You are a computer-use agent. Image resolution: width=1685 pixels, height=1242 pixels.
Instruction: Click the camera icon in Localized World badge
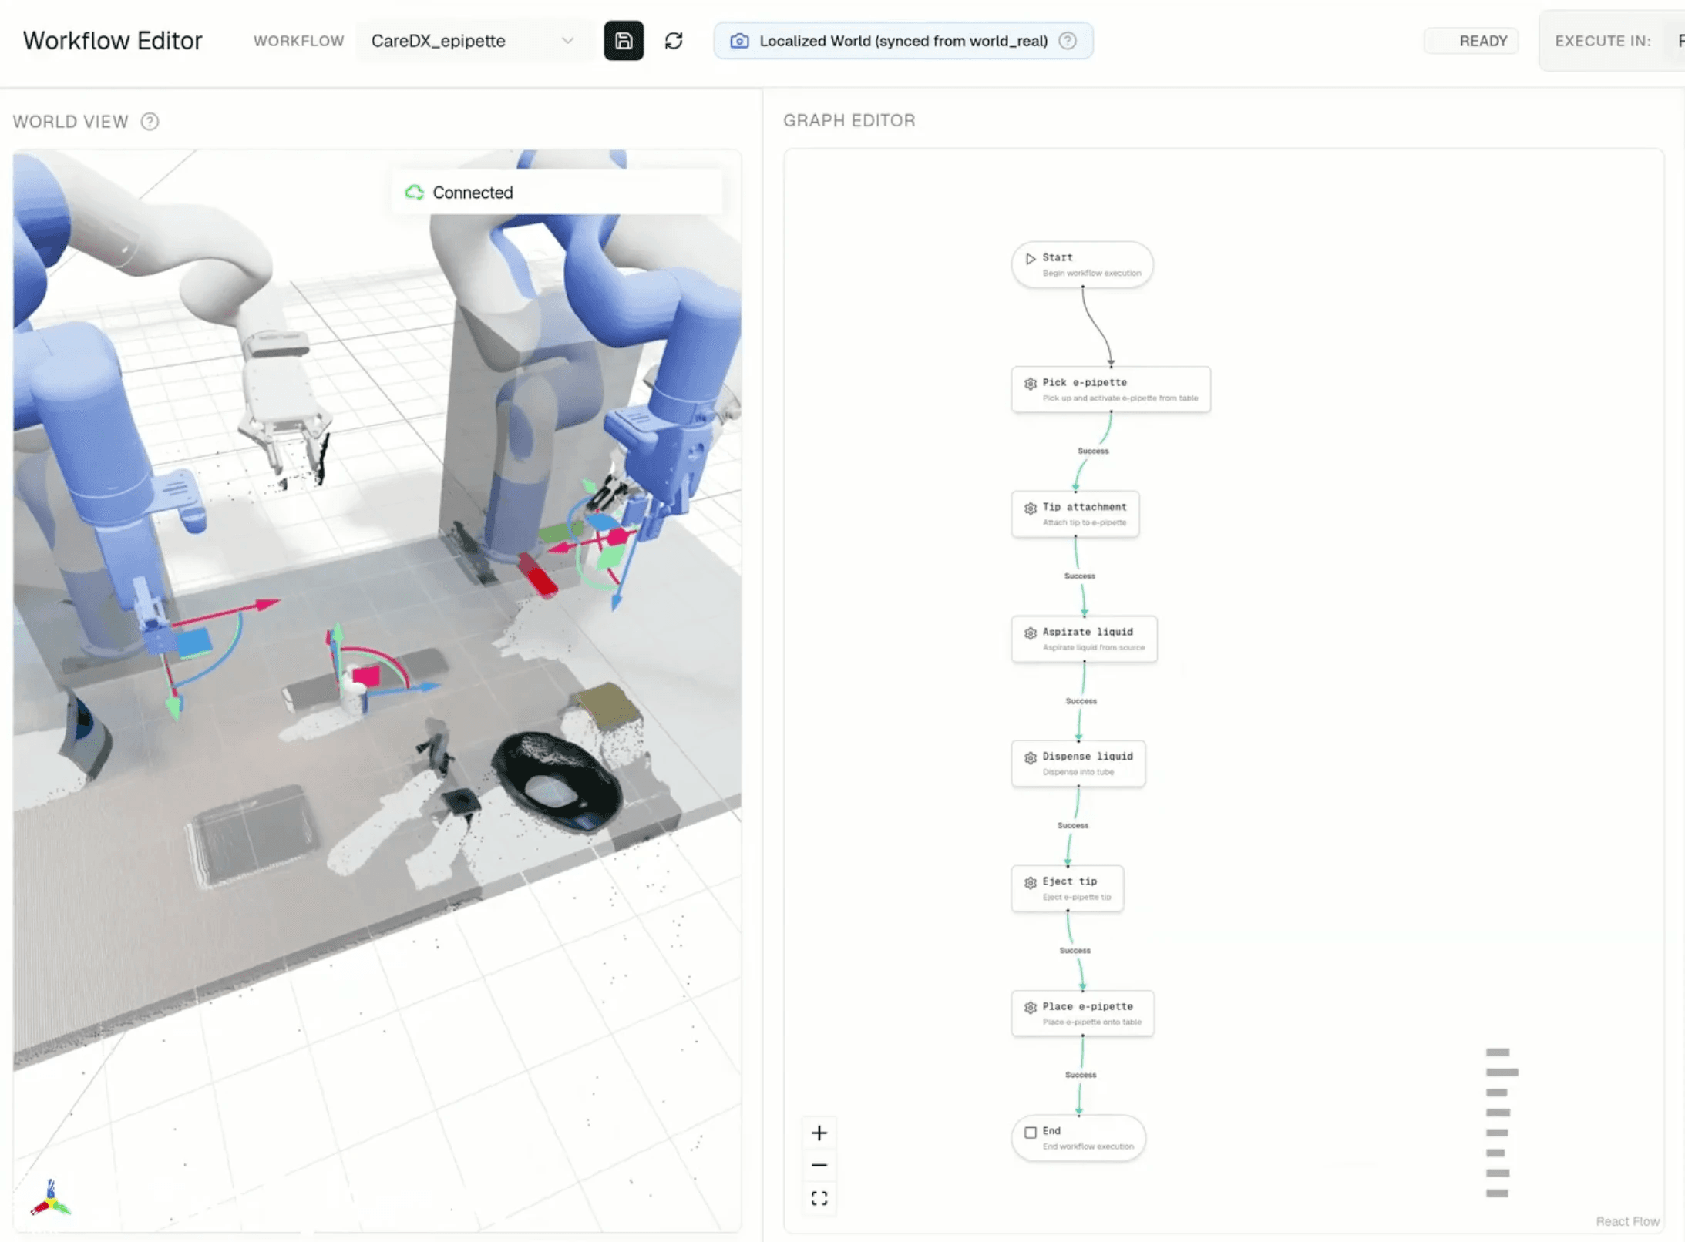pyautogui.click(x=738, y=41)
